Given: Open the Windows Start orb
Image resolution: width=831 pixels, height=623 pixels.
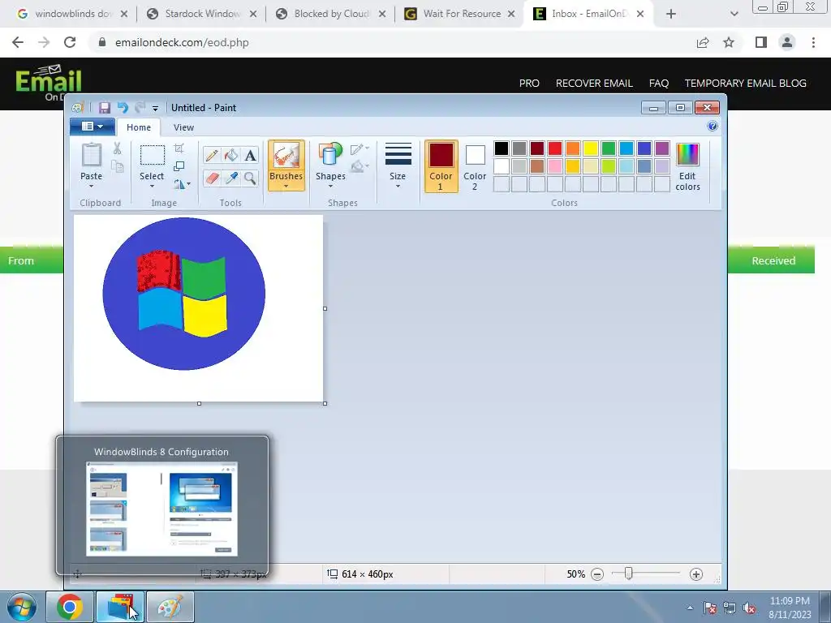Looking at the screenshot, I should tap(22, 607).
